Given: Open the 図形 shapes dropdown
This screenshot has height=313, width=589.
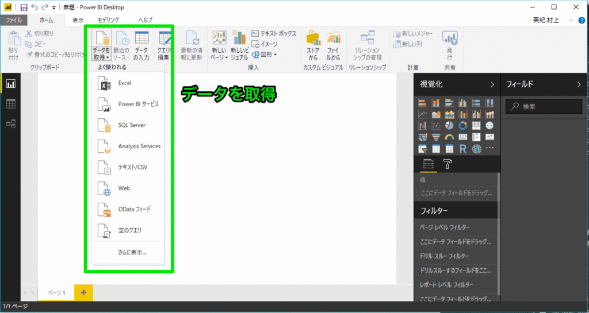Looking at the screenshot, I should 265,55.
